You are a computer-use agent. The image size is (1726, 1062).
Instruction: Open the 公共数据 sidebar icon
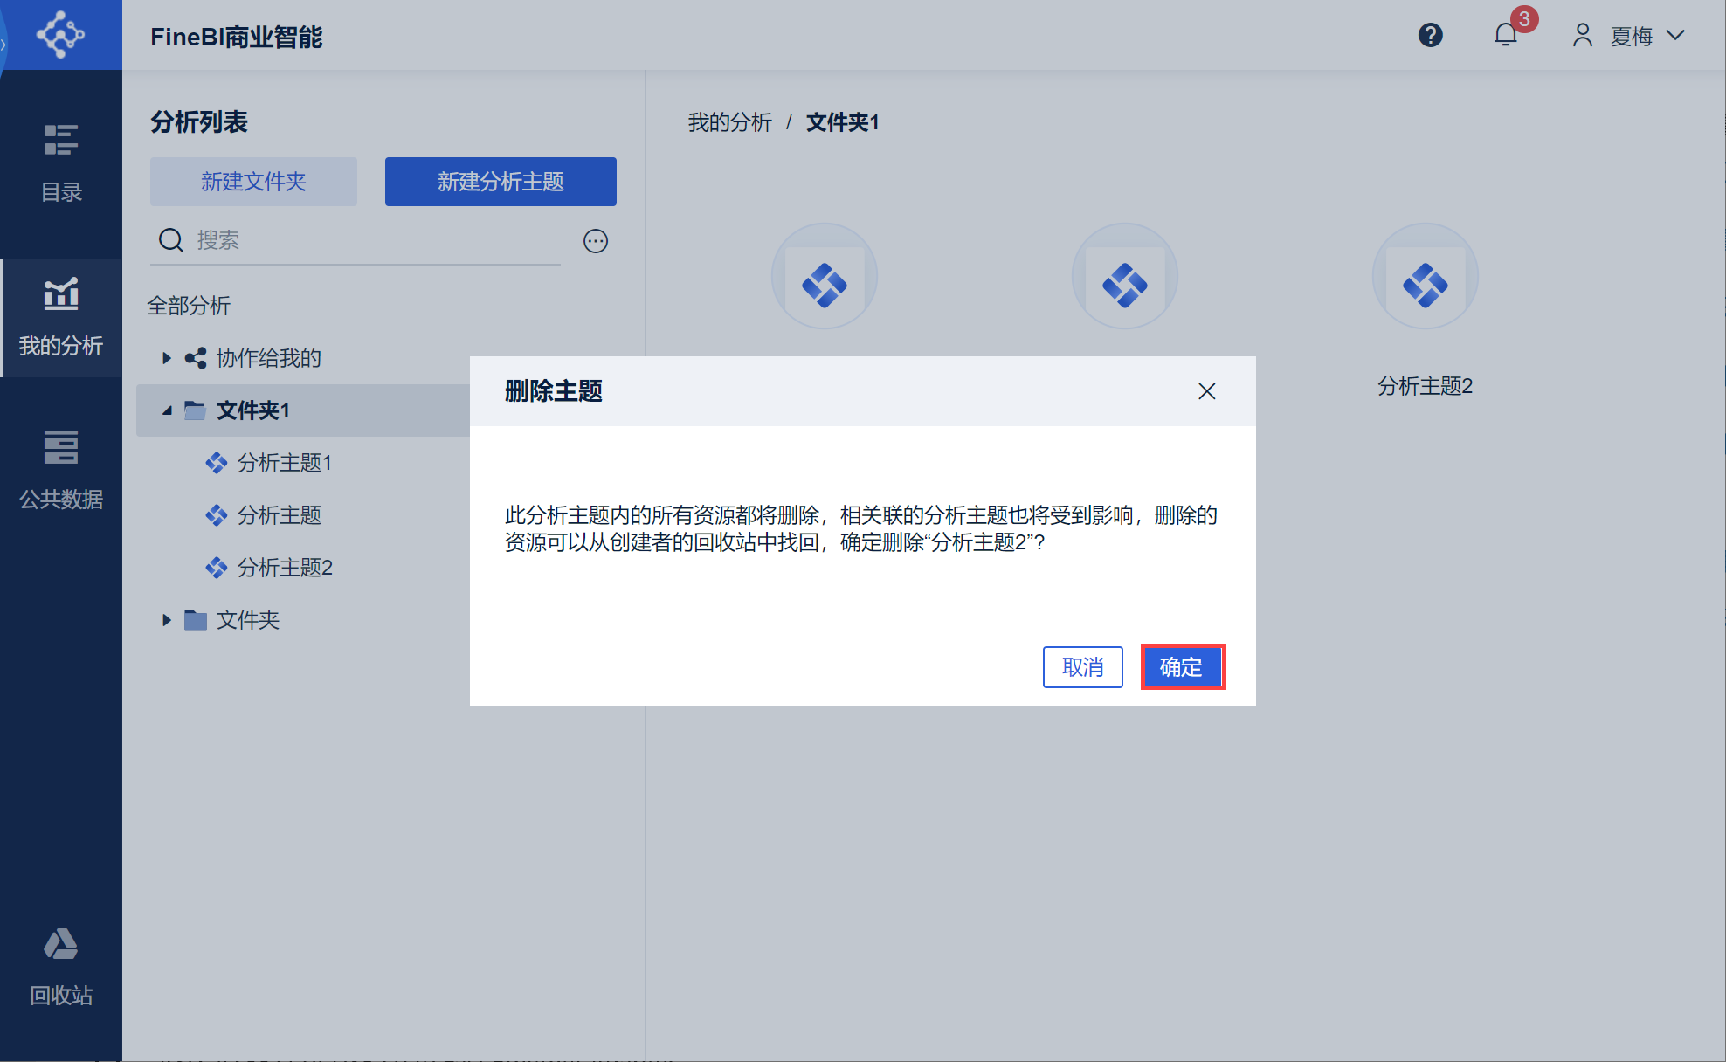[61, 470]
